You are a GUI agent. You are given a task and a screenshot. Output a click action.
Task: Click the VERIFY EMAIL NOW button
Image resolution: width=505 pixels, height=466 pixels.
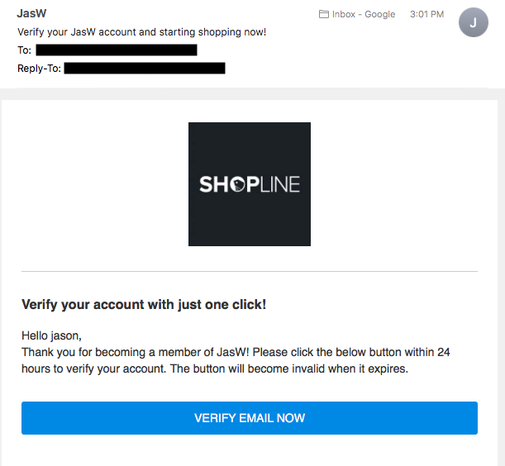[x=250, y=418]
